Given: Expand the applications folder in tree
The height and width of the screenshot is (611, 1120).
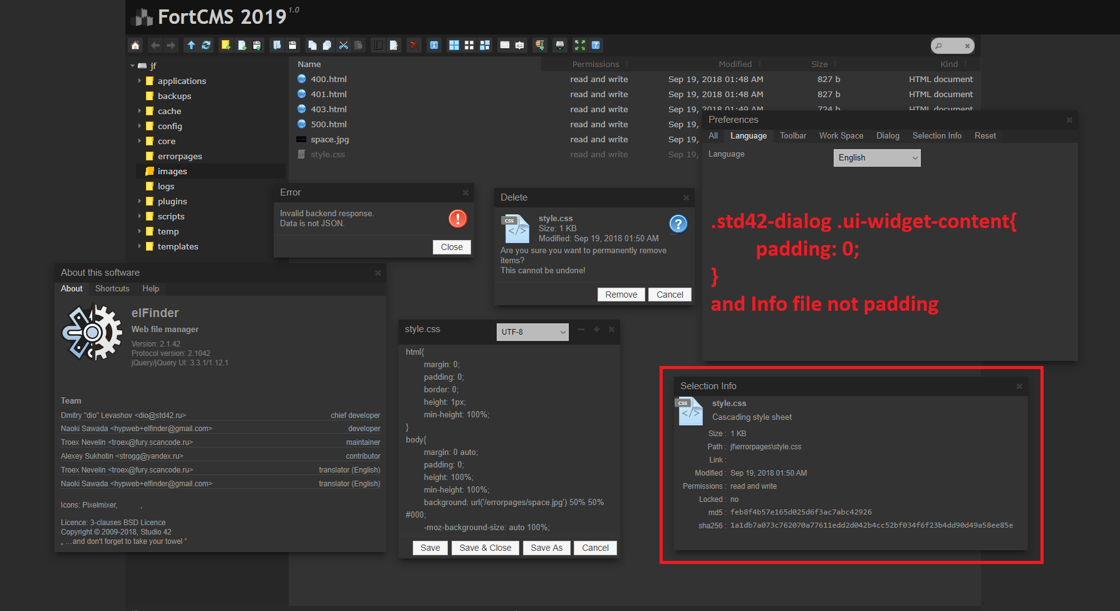Looking at the screenshot, I should (140, 81).
